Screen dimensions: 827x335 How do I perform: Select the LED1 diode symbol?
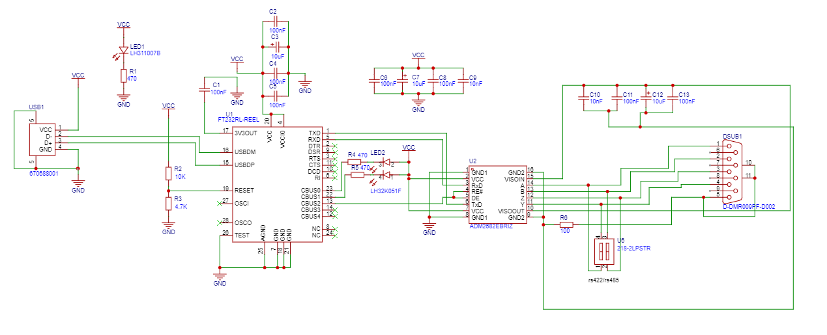click(123, 50)
